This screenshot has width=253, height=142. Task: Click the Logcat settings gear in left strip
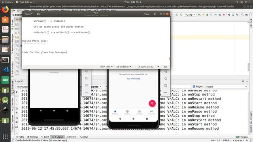tap(17, 122)
